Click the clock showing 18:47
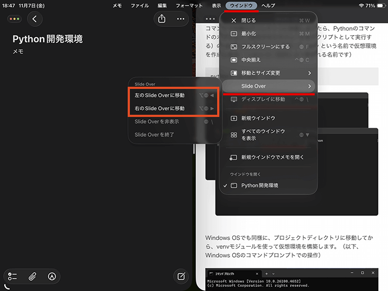This screenshot has height=291, width=388. pyautogui.click(x=9, y=5)
